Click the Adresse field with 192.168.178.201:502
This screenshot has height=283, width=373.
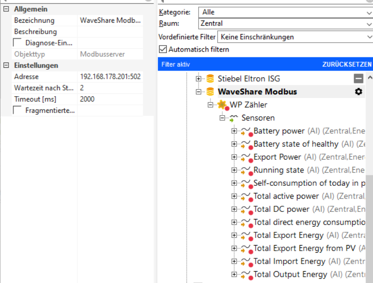tap(110, 76)
